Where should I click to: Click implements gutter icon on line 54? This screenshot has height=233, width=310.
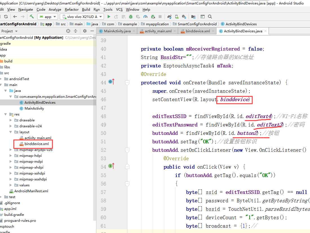(x=111, y=166)
